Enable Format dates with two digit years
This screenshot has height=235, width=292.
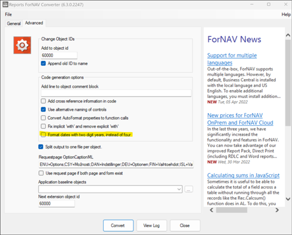click(43, 134)
